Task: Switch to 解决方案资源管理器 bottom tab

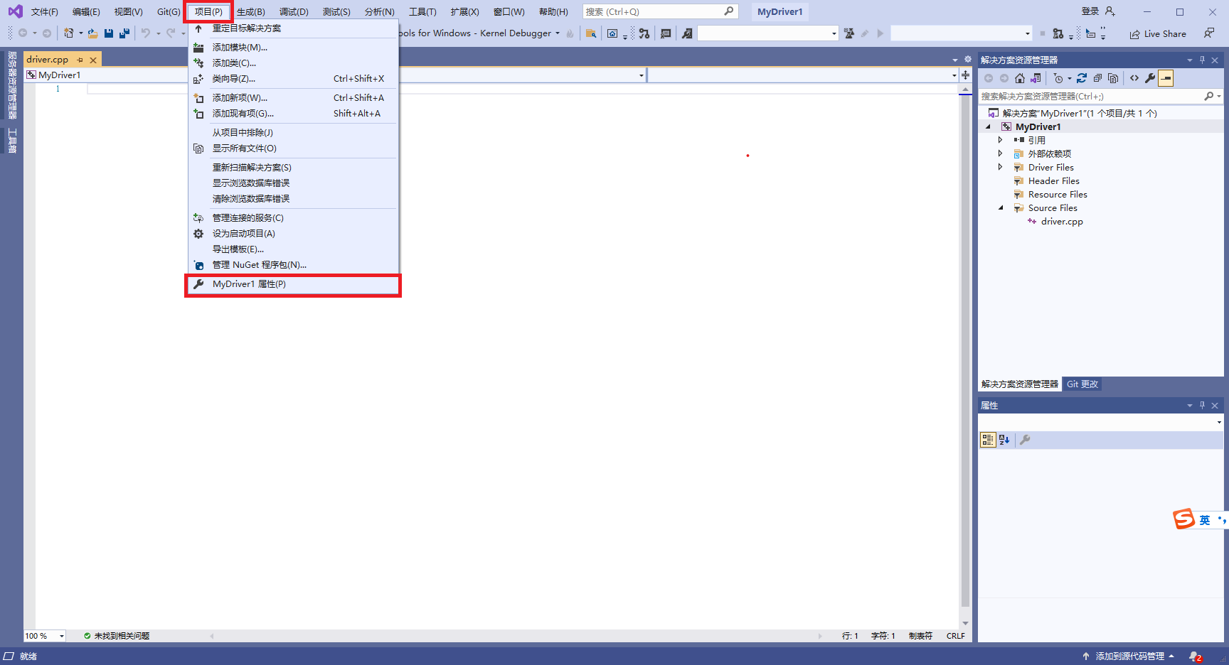Action: [x=1020, y=384]
